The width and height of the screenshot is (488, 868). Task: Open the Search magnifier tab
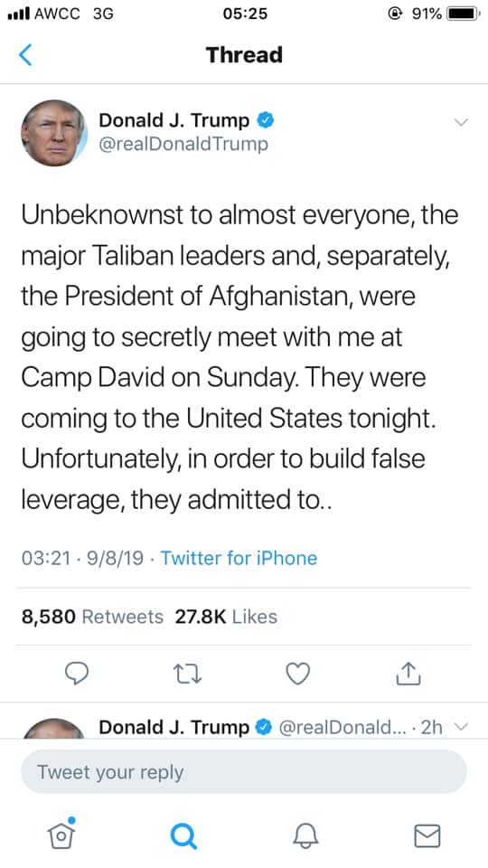click(183, 835)
